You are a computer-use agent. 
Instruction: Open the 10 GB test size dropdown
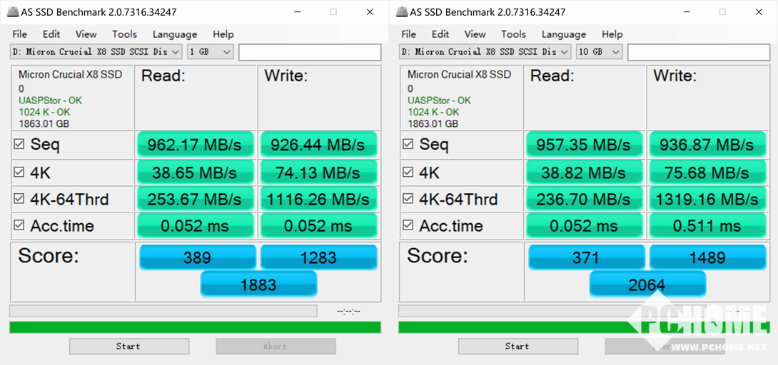600,52
